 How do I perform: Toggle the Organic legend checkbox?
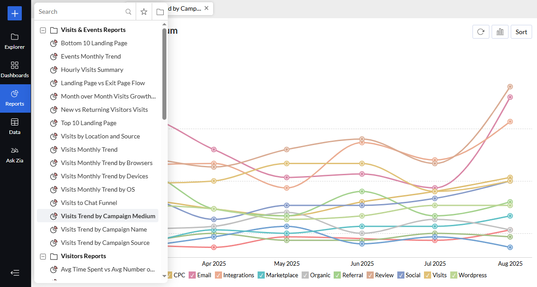coord(305,275)
